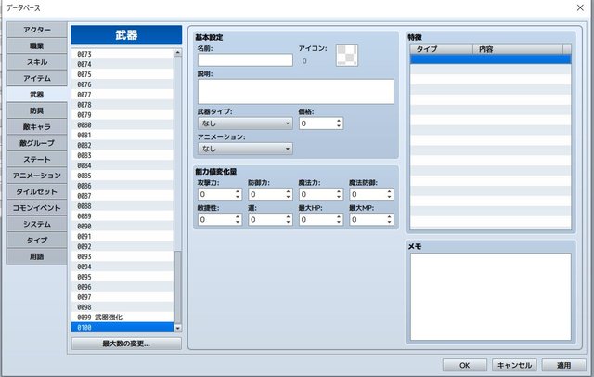Viewport: 594px width, 377px height.
Task: Open the 用語 tab
Action: [37, 256]
